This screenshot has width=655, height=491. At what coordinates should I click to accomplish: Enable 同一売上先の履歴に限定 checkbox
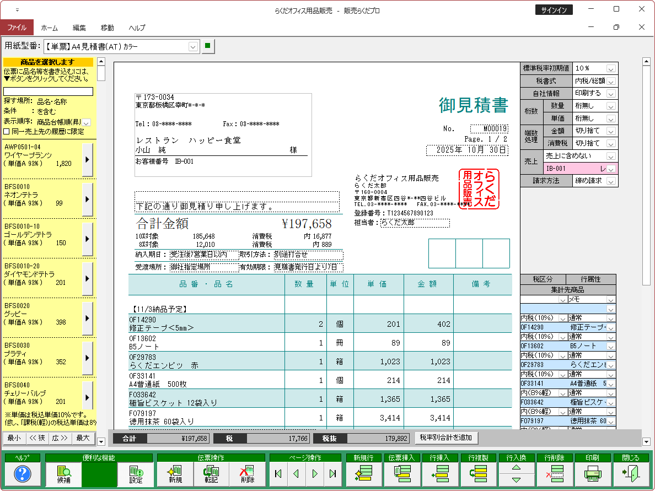pos(7,131)
